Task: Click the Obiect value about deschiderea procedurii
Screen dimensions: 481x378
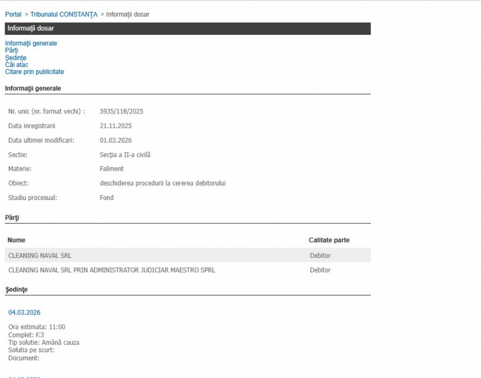Action: coord(162,183)
